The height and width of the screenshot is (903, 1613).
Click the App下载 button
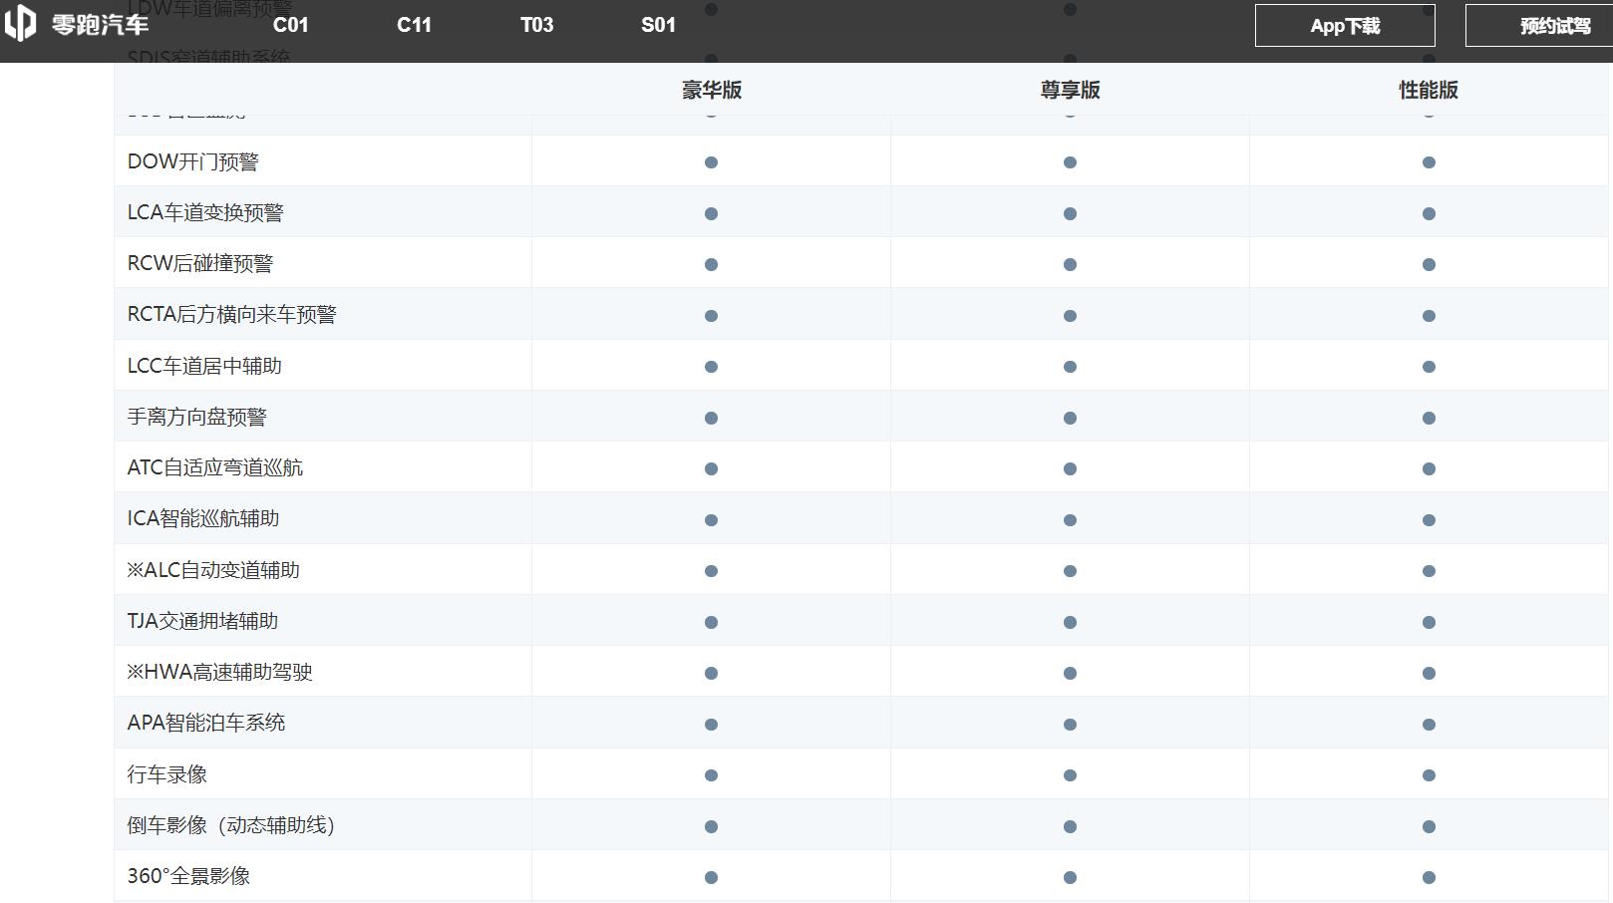point(1345,26)
